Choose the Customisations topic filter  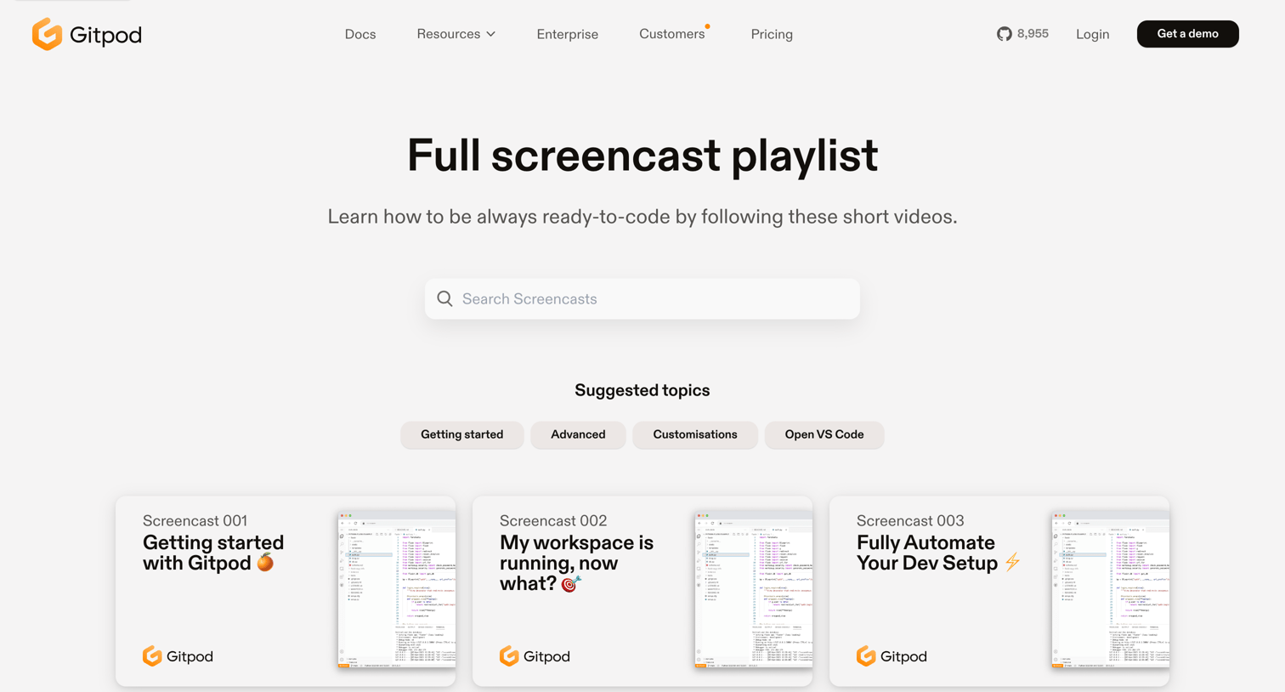(695, 434)
